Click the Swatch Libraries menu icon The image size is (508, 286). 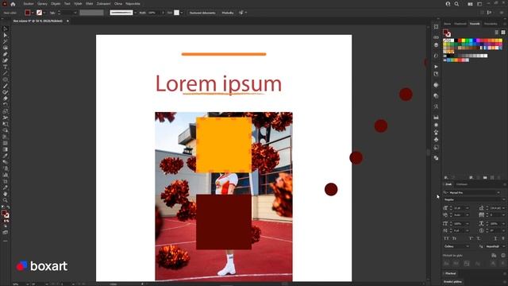coord(446,177)
